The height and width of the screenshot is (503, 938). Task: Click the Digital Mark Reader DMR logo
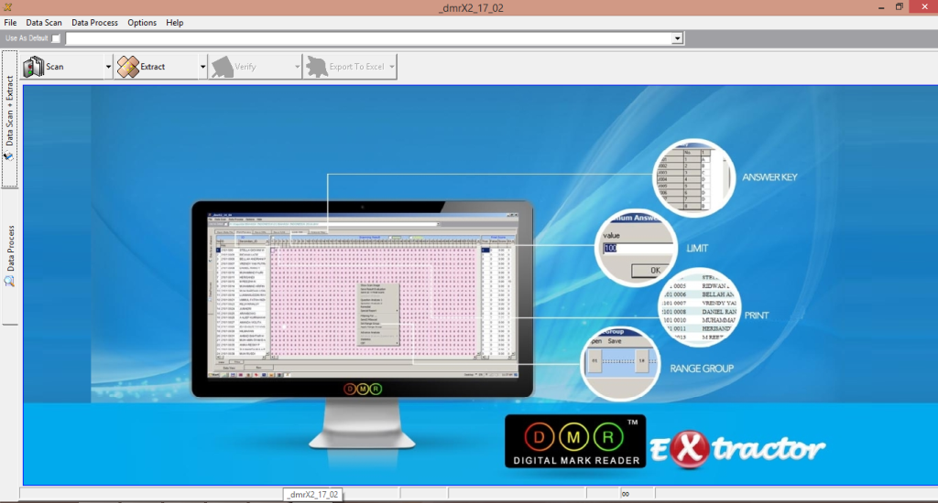pyautogui.click(x=575, y=442)
